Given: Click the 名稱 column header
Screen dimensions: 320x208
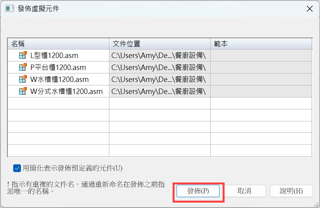Looking at the screenshot, I should pos(58,44).
